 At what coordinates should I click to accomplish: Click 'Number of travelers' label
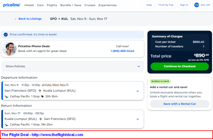pyautogui.click(x=169, y=46)
